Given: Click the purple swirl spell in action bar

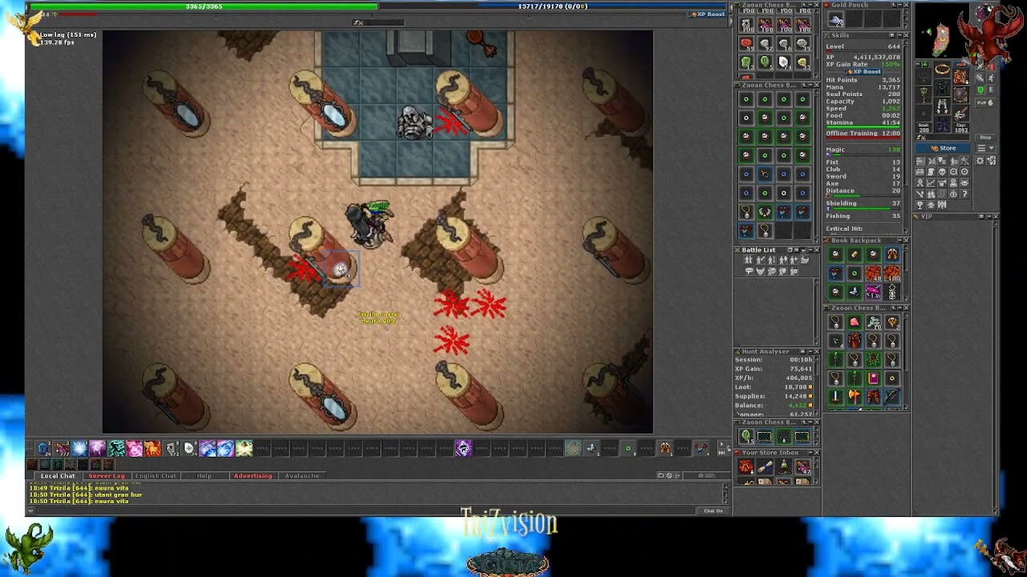Looking at the screenshot, I should coord(463,448).
